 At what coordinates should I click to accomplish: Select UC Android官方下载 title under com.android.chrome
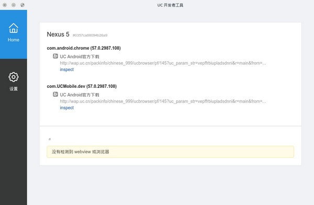[80, 56]
